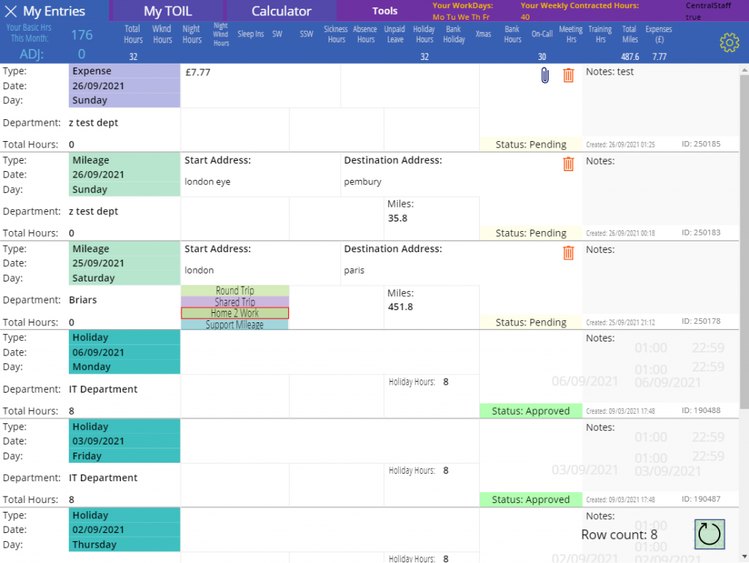Click the Sickness Hours column header
Image resolution: width=749 pixels, height=563 pixels.
(336, 34)
